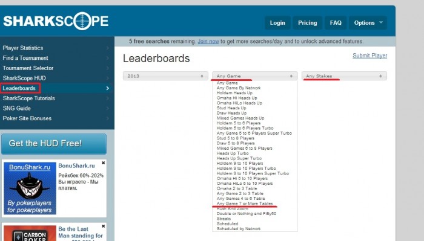The width and height of the screenshot is (424, 241).
Task: Click the Leaderboards chevron arrow
Action: pos(108,88)
